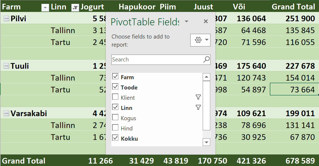
Task: Open the Linn column filter button
Action: click(x=75, y=8)
